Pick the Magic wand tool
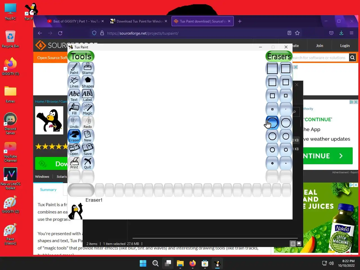The image size is (360, 270). click(x=88, y=109)
